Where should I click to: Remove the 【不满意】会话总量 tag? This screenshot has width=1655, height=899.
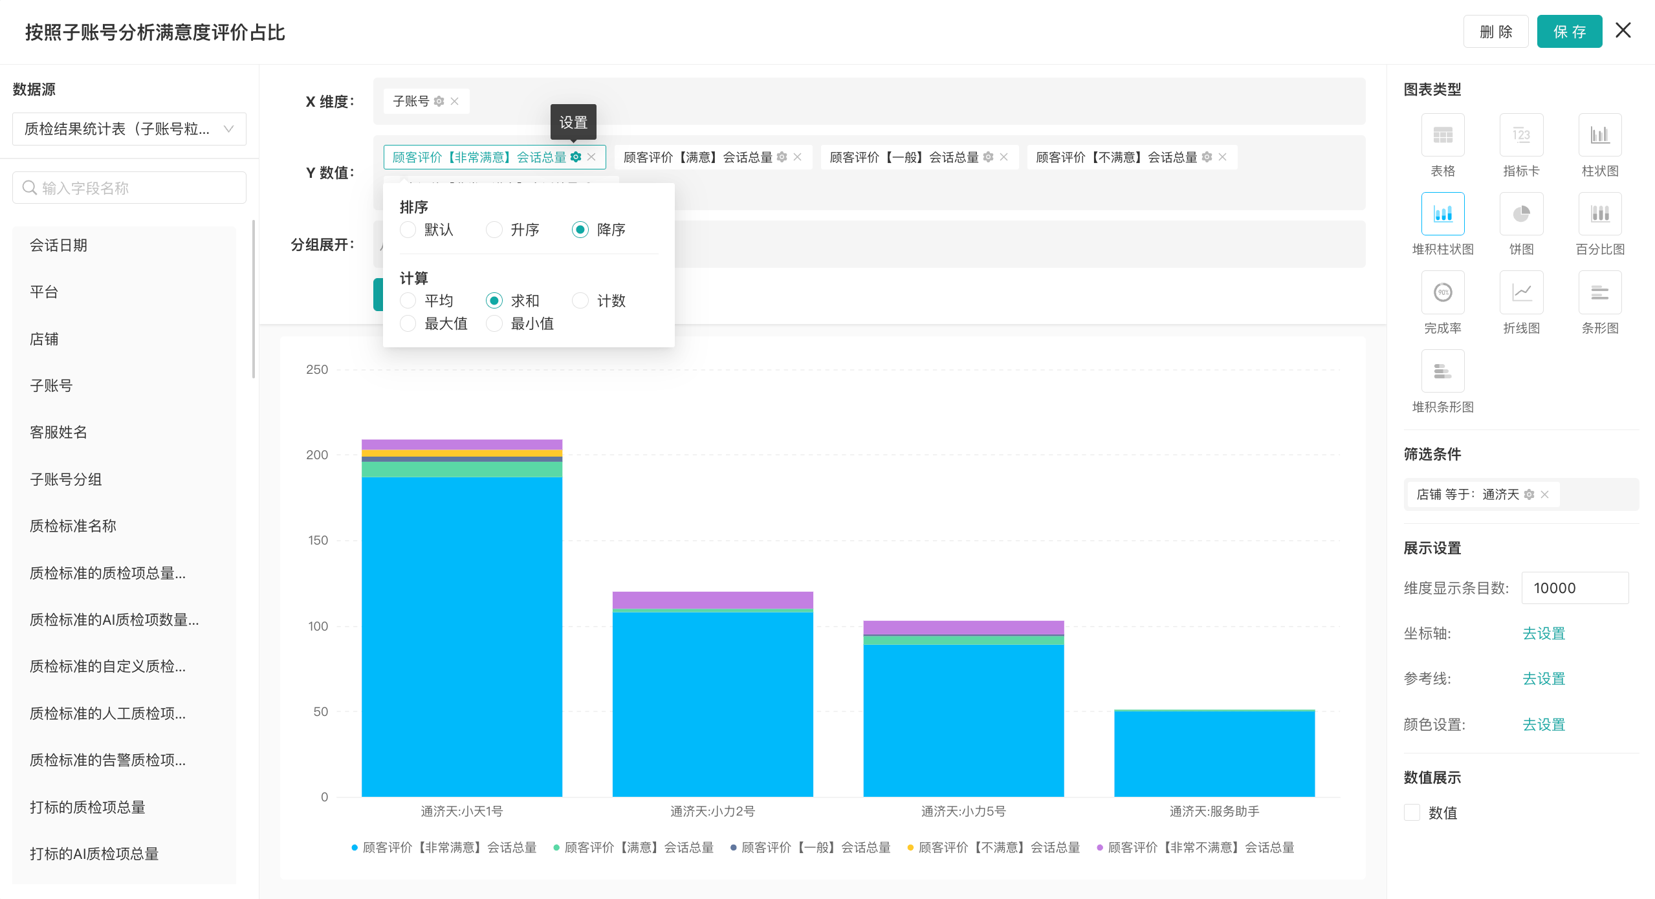pos(1223,157)
